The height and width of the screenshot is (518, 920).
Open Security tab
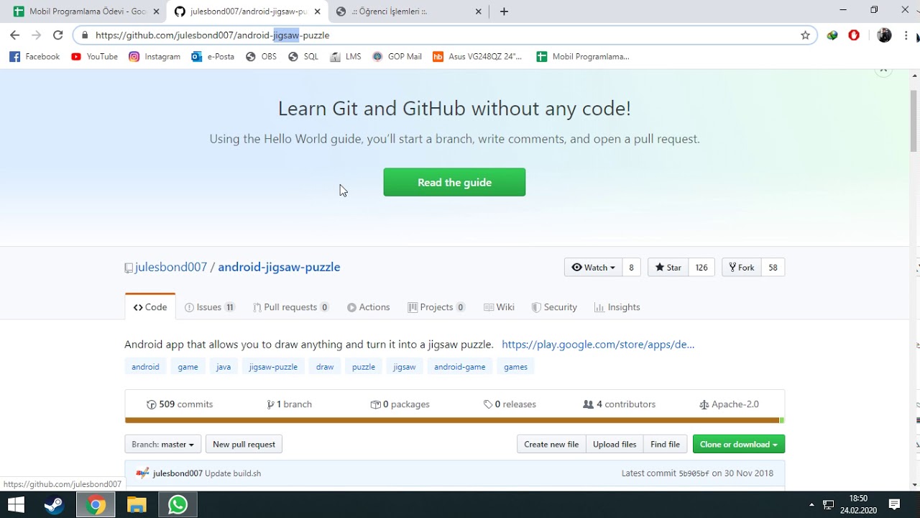coord(554,307)
